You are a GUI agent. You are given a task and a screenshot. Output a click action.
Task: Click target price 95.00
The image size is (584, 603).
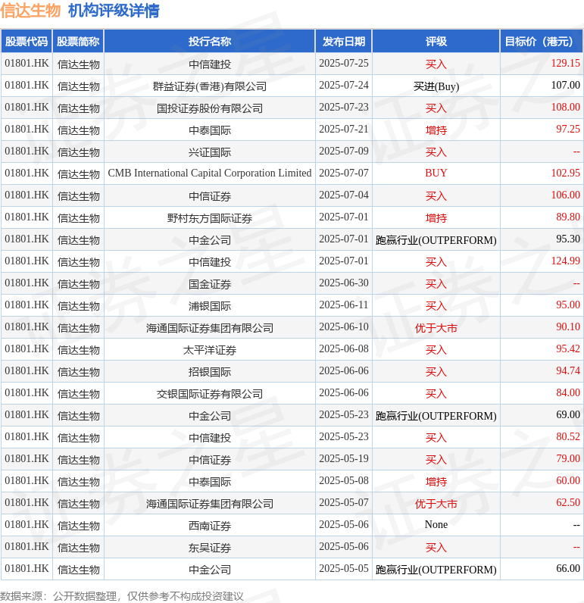568,305
